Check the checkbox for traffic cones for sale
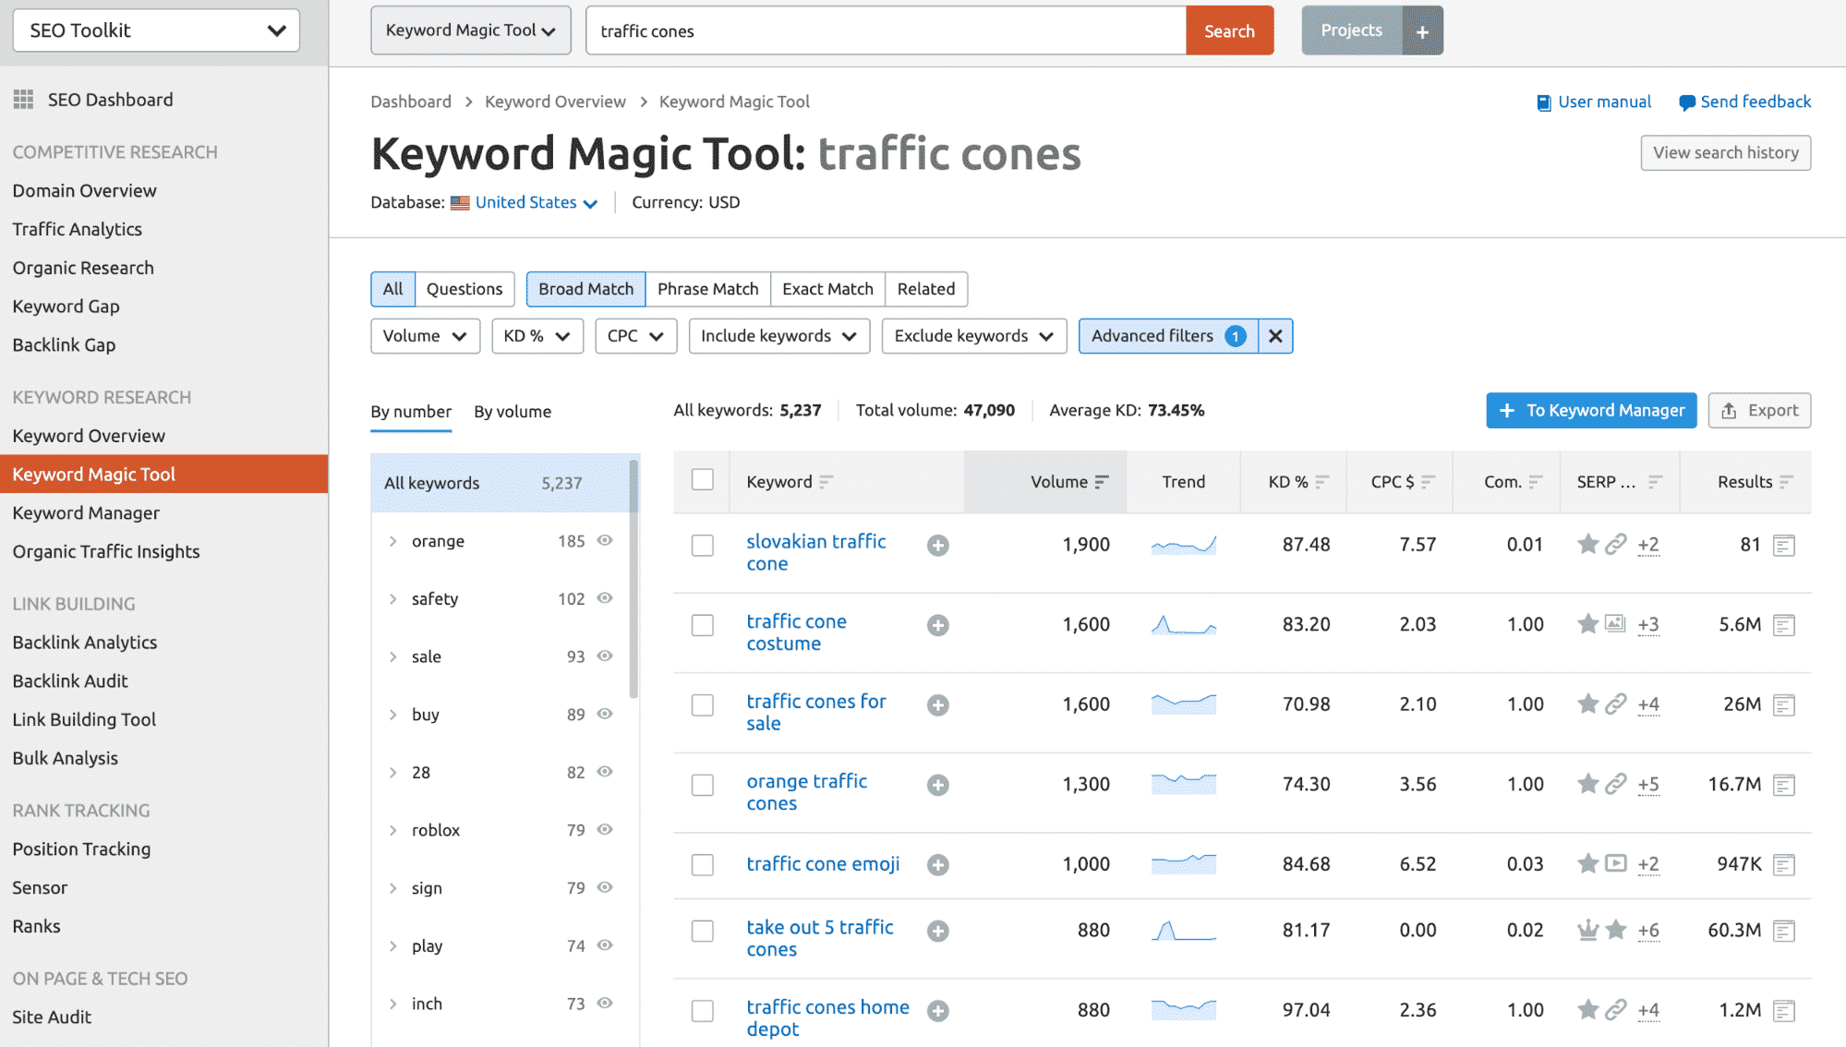Viewport: 1846px width, 1047px height. pos(703,704)
